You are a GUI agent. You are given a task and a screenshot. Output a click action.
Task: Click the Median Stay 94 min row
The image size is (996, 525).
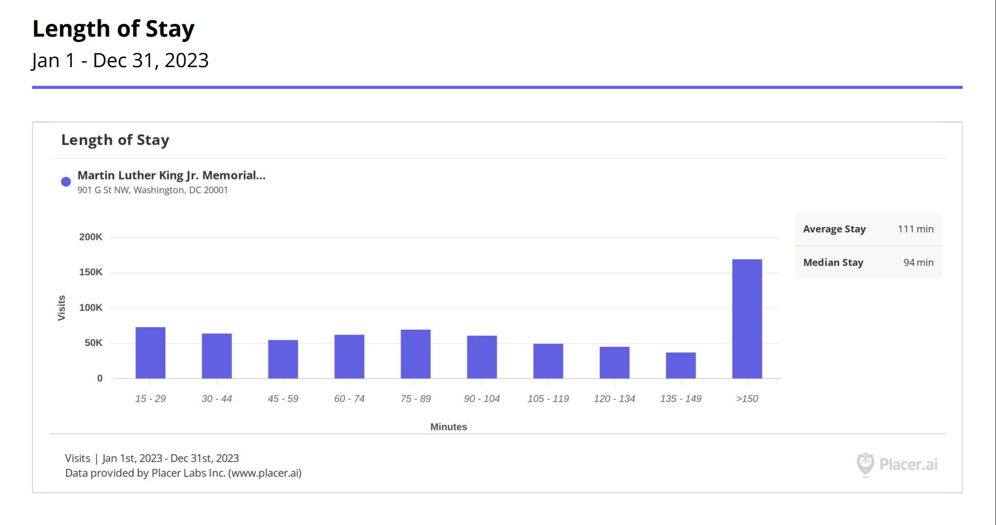tap(868, 262)
